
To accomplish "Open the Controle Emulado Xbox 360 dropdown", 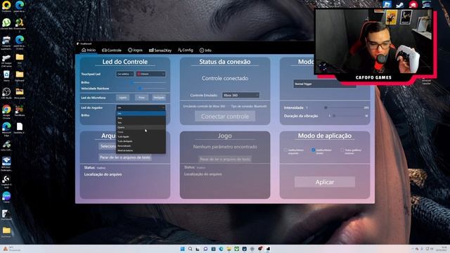I will [240, 95].
